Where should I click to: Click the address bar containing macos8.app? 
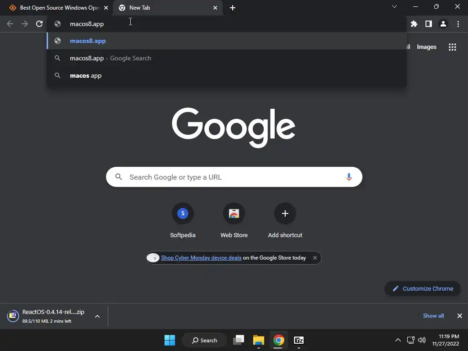[227, 24]
